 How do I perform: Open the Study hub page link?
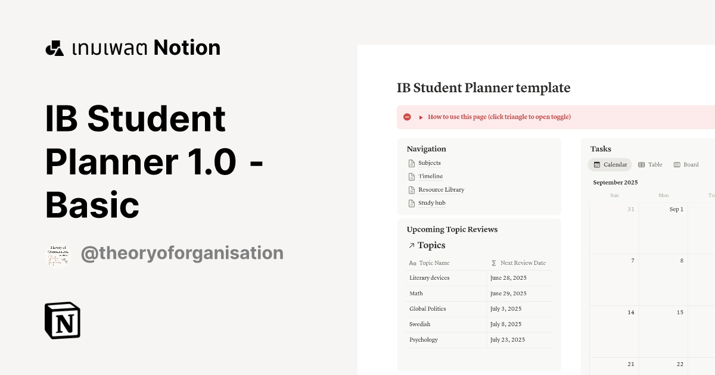click(x=431, y=202)
